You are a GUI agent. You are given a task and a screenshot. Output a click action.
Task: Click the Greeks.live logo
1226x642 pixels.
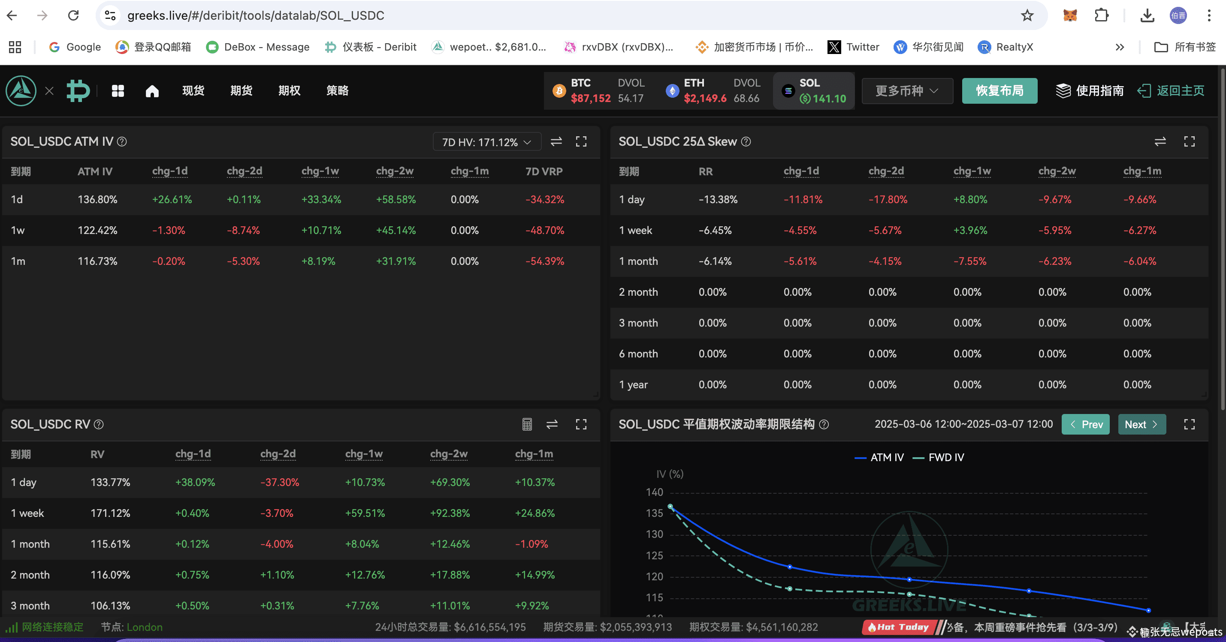click(x=21, y=90)
